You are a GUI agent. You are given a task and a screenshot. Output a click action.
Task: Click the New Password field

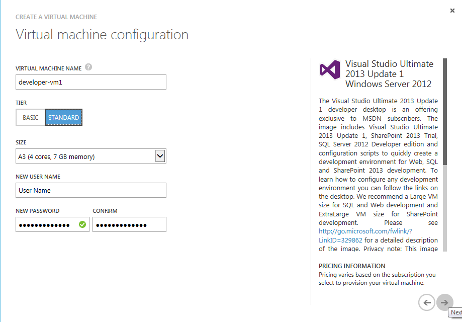coord(52,224)
